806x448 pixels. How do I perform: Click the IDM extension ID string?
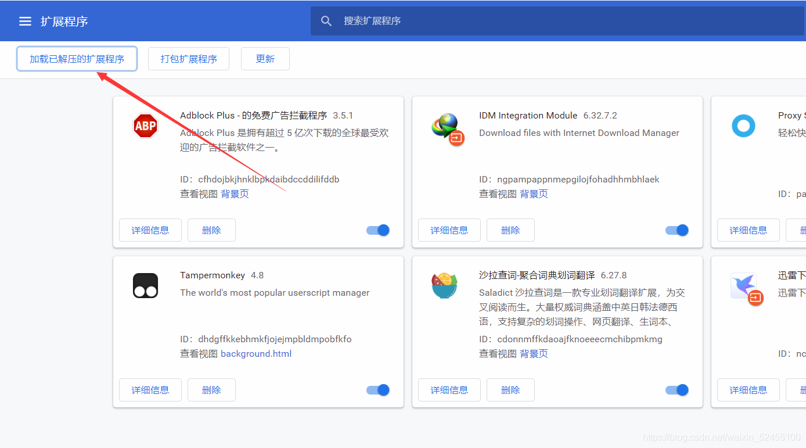click(x=578, y=180)
